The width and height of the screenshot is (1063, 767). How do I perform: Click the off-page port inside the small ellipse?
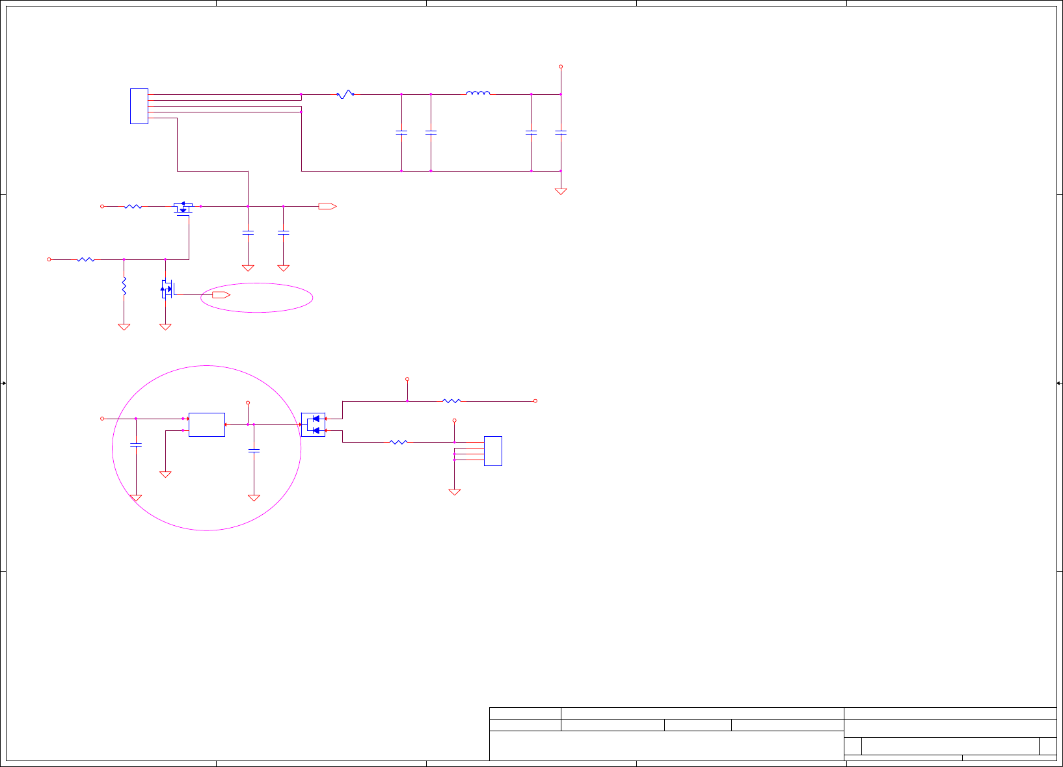pos(221,295)
